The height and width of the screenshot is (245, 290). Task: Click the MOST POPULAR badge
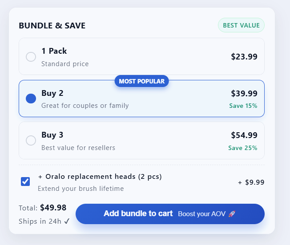click(141, 81)
